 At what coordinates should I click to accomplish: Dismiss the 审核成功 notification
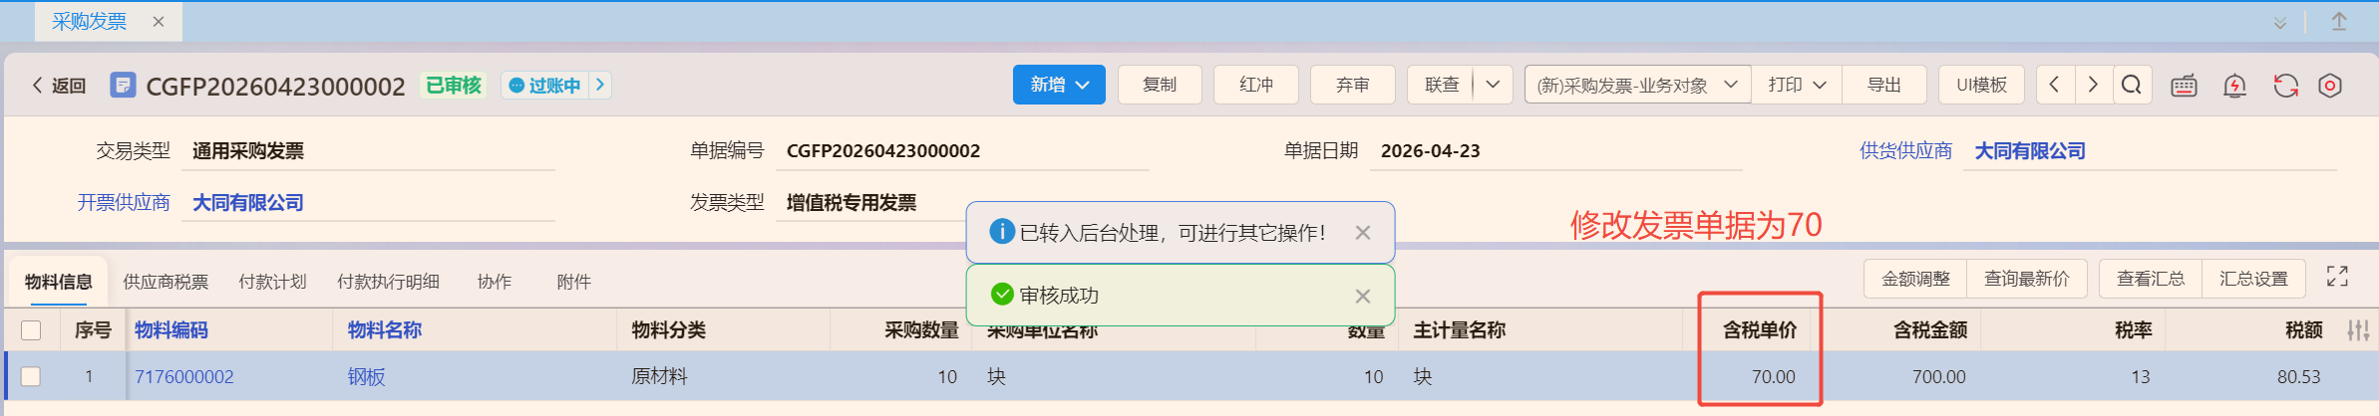(x=1363, y=296)
